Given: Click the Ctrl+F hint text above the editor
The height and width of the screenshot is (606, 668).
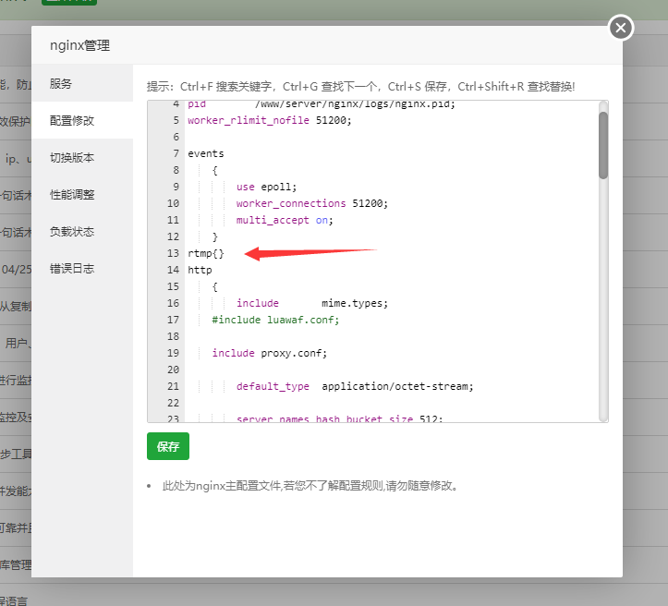Looking at the screenshot, I should [x=361, y=87].
